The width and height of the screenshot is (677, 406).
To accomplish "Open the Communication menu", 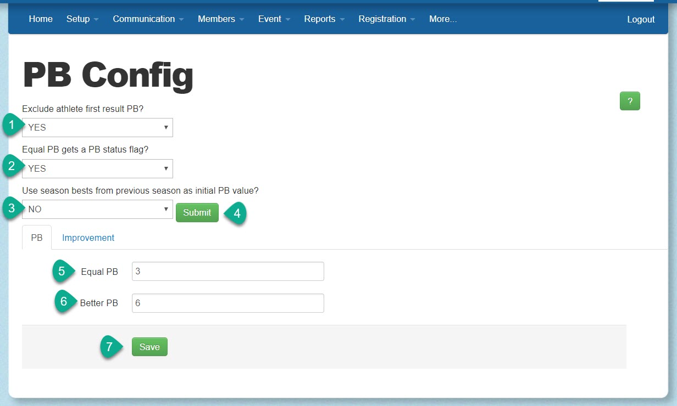I will point(148,19).
